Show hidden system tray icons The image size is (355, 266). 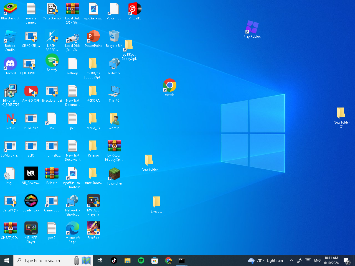pos(291,260)
